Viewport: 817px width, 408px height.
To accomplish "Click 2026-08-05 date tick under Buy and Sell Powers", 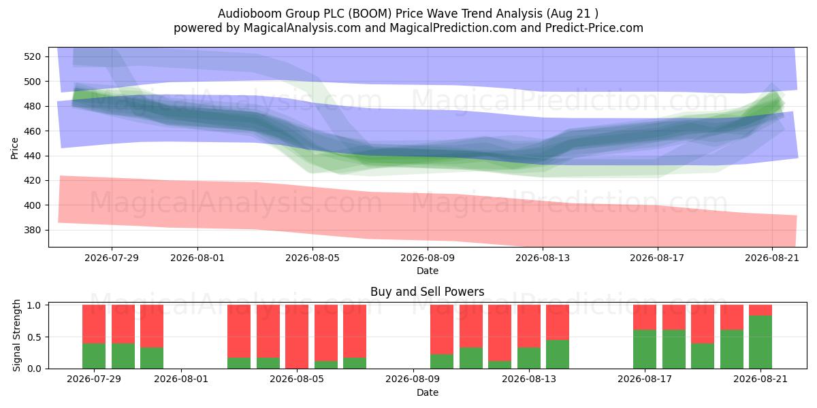I will 298,379.
